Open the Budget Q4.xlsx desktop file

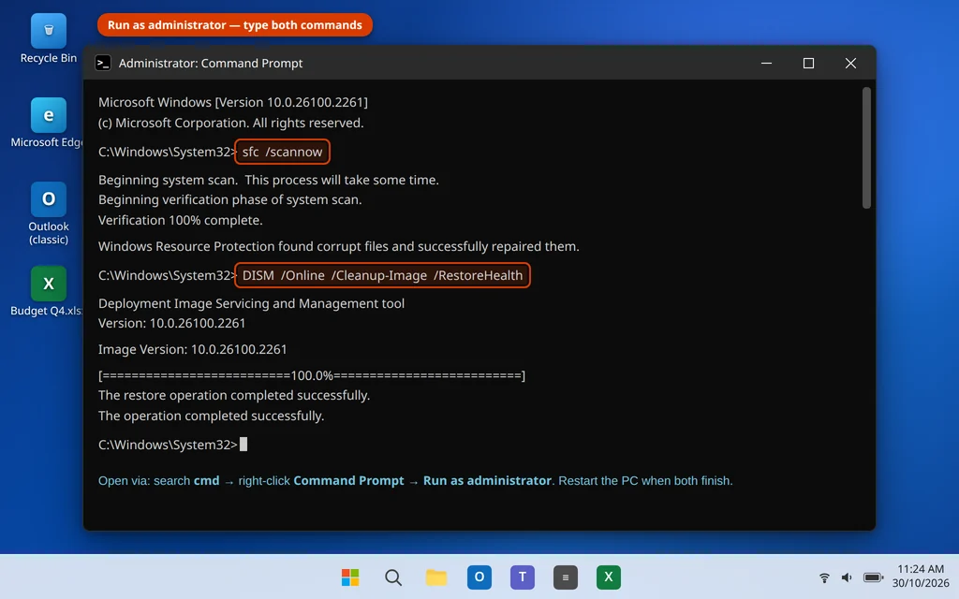[49, 291]
